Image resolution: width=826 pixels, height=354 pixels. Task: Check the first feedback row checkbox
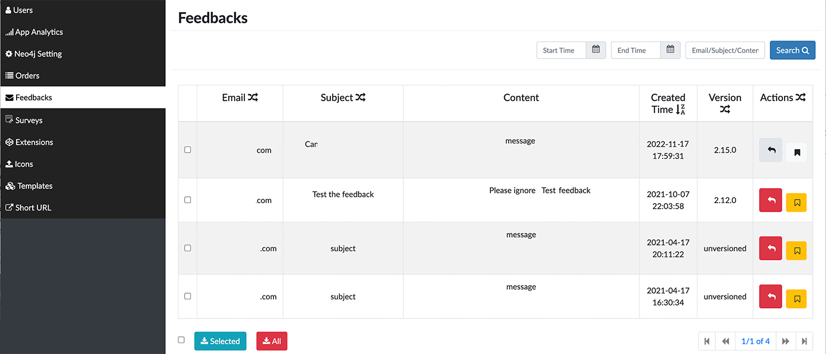pyautogui.click(x=187, y=150)
